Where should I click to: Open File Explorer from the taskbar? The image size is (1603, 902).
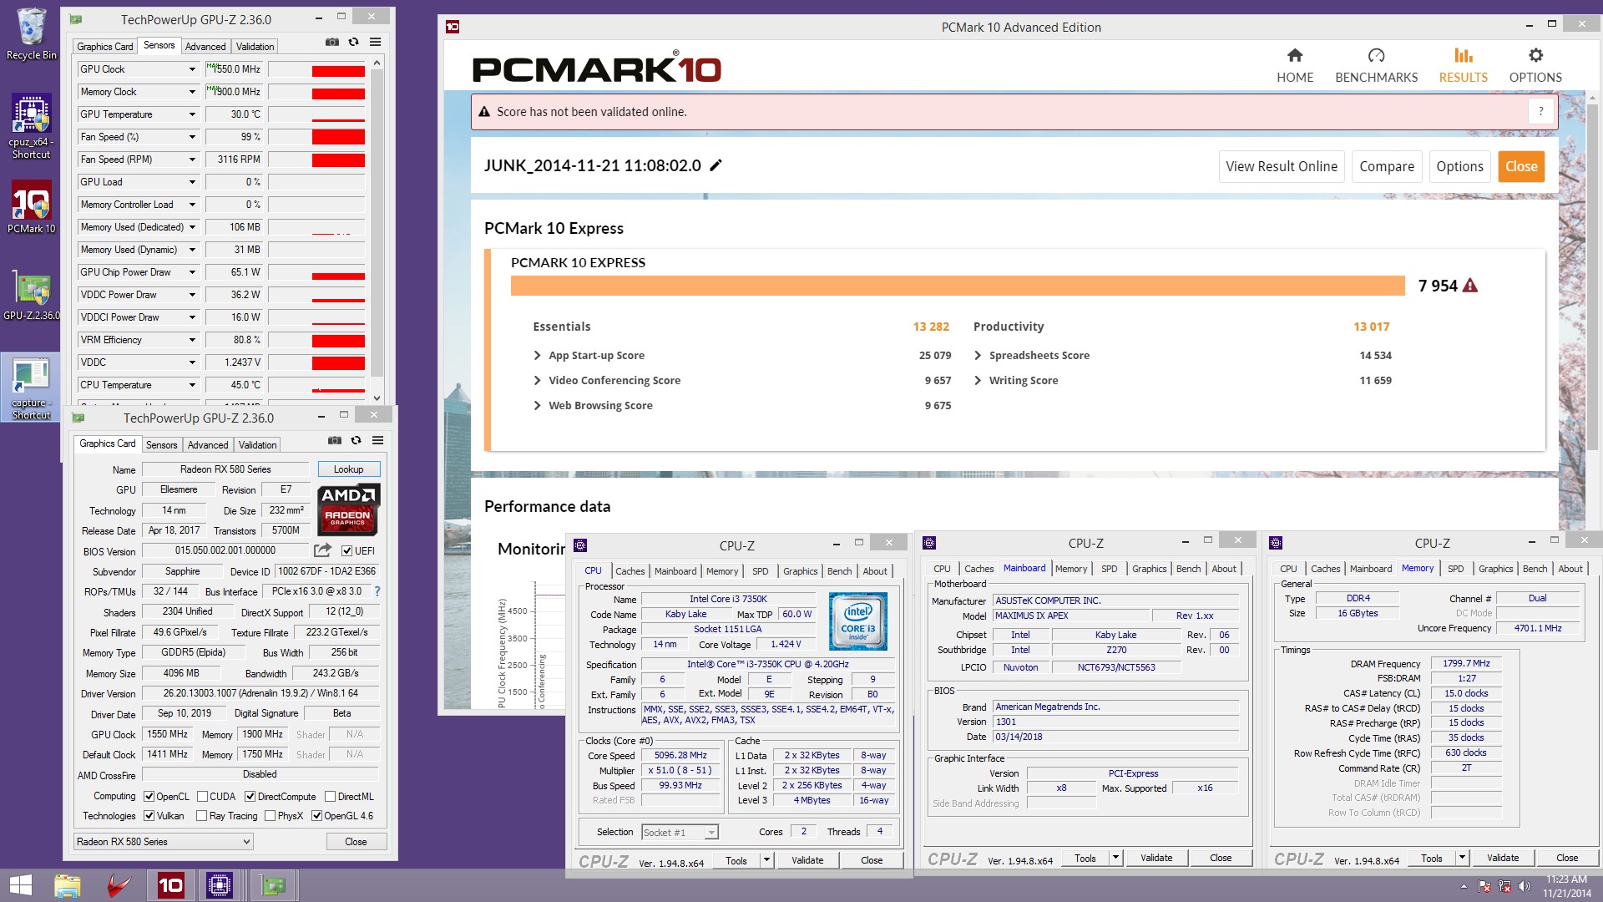pyautogui.click(x=67, y=885)
